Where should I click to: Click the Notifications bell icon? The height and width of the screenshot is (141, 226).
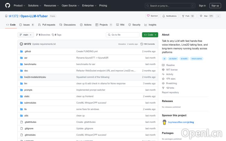[x=164, y=16]
